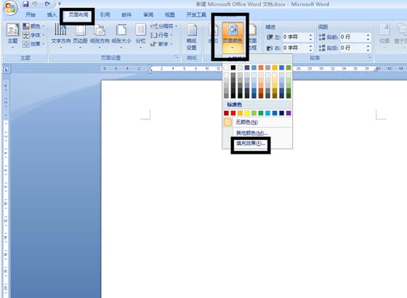Pick the dark blue theme color swatch

[247, 67]
